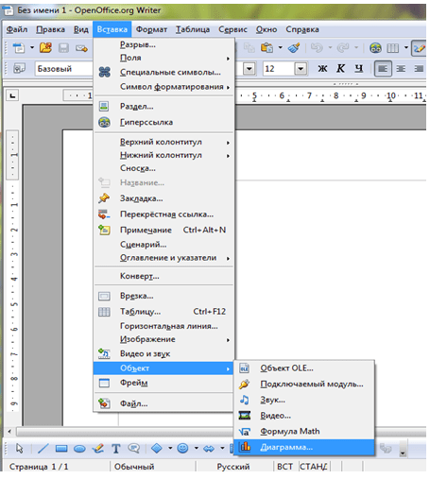Click the font size field showing 12
Viewport: 430px width, 479px height.
279,68
